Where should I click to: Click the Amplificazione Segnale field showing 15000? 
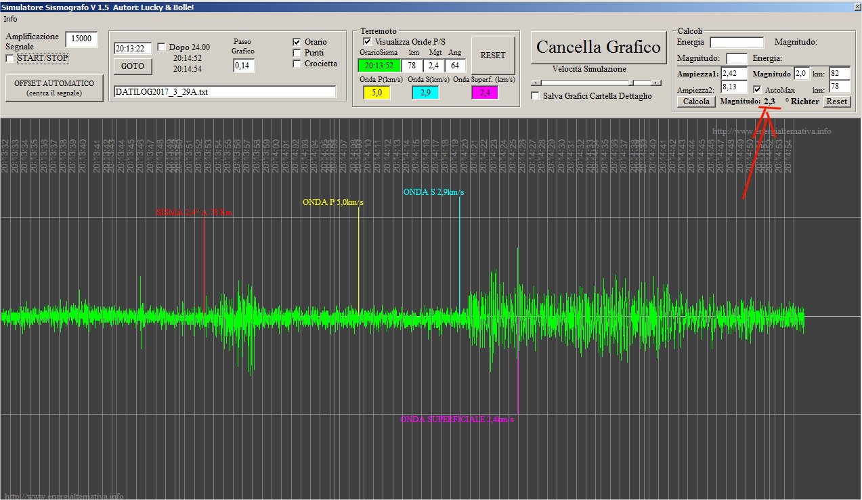pyautogui.click(x=82, y=39)
